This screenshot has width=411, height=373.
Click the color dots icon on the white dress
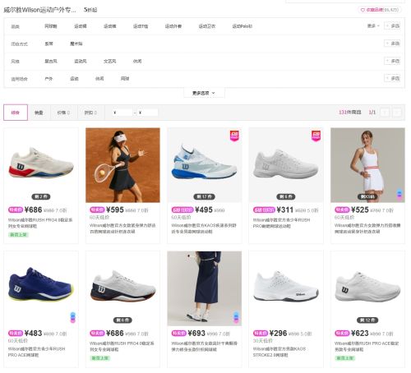tap(399, 194)
